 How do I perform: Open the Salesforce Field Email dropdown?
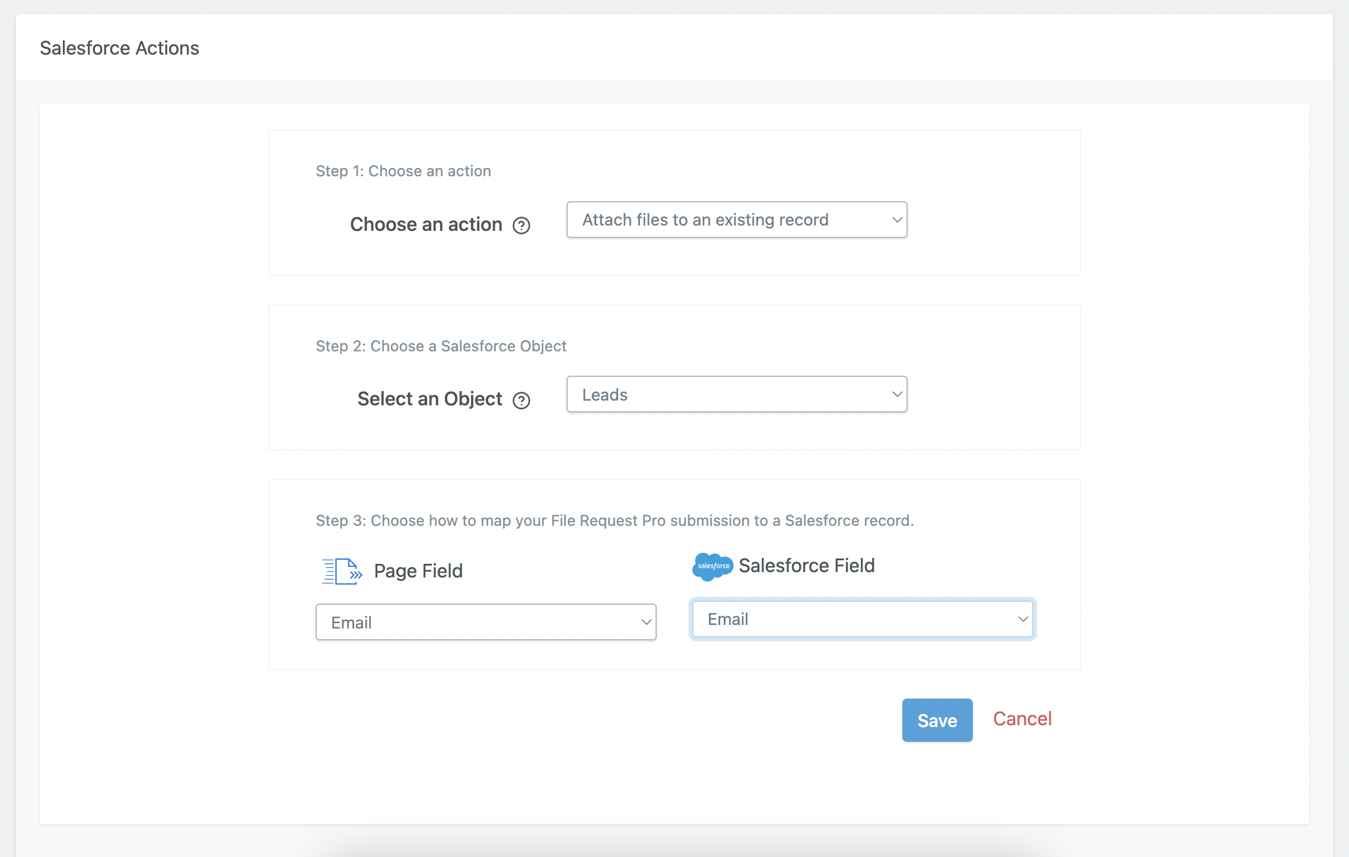tap(863, 619)
